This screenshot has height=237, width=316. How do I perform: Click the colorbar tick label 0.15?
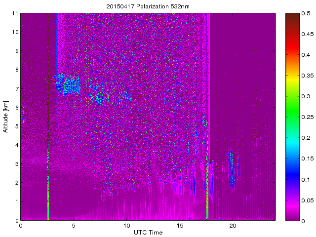(308, 158)
